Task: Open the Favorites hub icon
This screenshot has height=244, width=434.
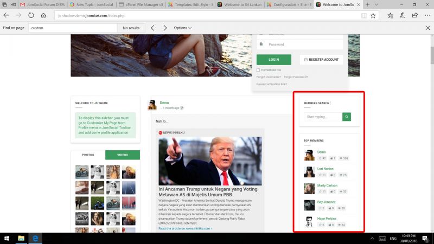Action: coord(390,16)
